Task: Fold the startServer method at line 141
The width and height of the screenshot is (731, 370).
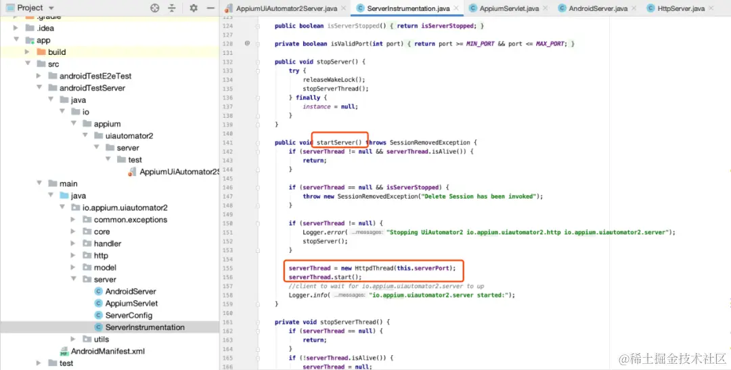Action: click(x=257, y=142)
